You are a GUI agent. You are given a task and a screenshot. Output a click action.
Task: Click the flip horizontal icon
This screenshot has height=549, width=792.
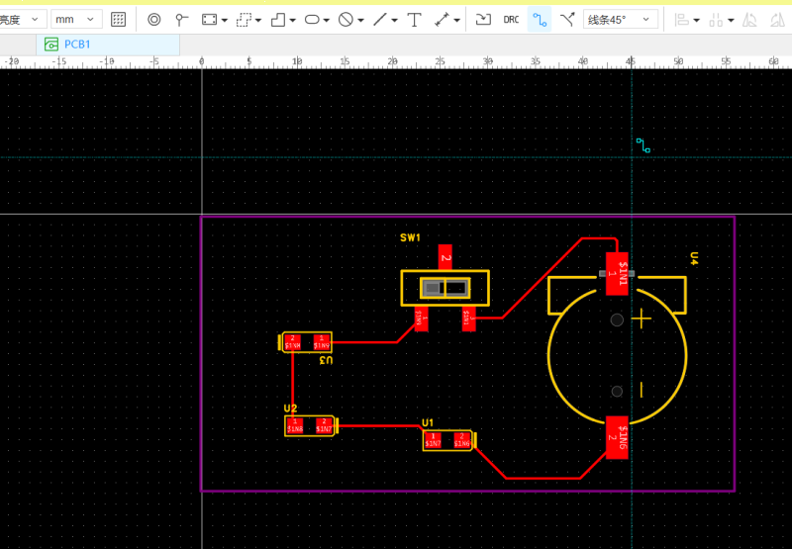point(750,19)
